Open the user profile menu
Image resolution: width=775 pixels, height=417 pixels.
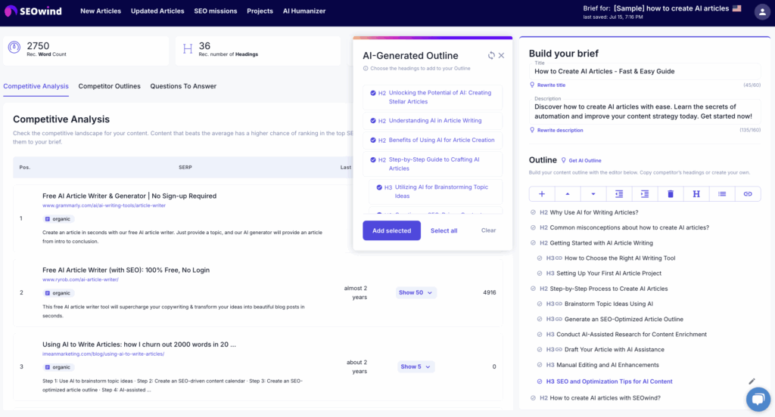coord(761,11)
